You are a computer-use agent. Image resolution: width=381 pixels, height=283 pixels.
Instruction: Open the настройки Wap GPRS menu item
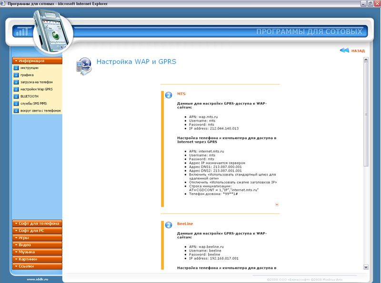click(36, 89)
